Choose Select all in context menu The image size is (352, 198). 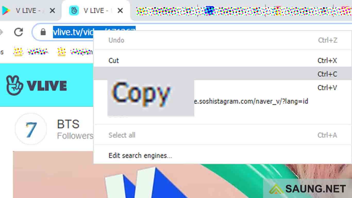[223, 135]
